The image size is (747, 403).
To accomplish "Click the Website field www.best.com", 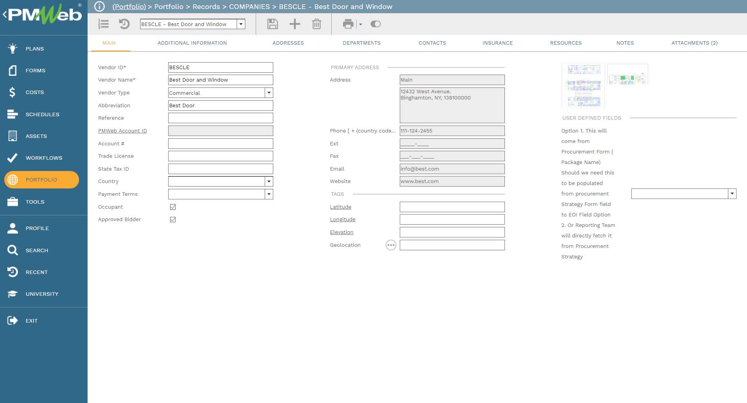I will click(452, 181).
